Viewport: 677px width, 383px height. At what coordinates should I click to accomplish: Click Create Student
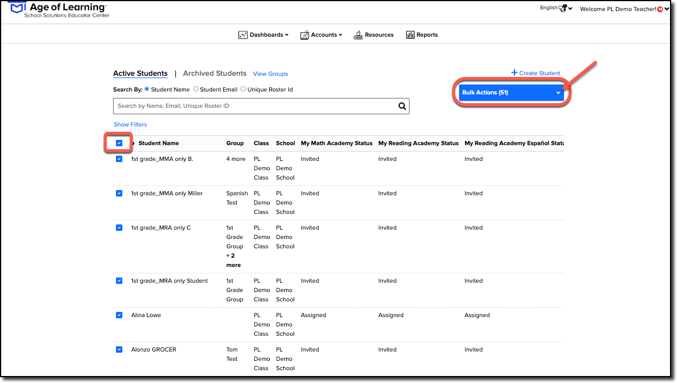[536, 73]
